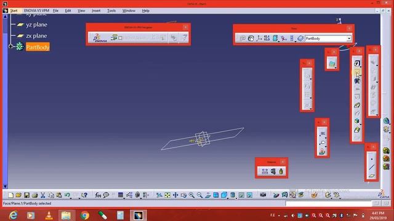The width and height of the screenshot is (394, 221).
Task: Click the Measure Item icon
Action: tap(273, 171)
